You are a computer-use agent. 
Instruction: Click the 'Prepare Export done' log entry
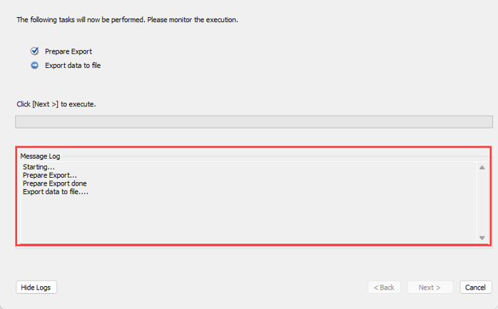pos(55,183)
